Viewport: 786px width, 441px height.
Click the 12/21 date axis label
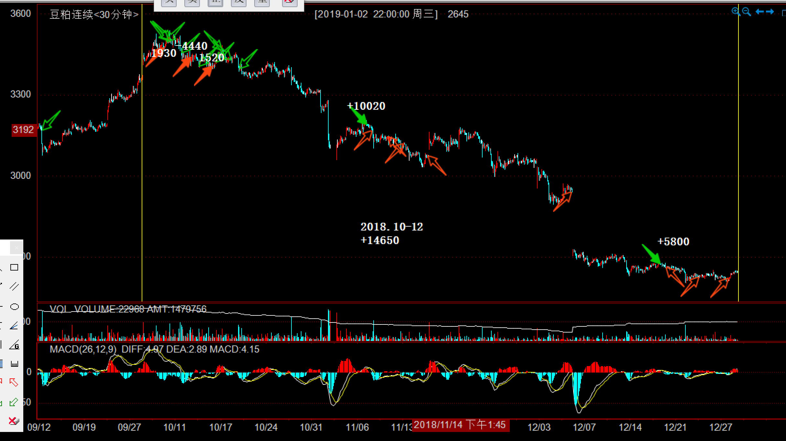tap(675, 427)
